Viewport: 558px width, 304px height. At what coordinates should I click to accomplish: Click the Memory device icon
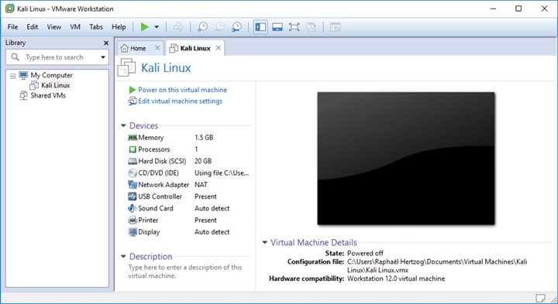pyautogui.click(x=133, y=138)
